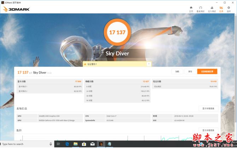Image resolution: width=237 pixels, height=149 pixels.
Task: Select the 48 threads row showing 80.49 FPS
Action: click(117, 96)
